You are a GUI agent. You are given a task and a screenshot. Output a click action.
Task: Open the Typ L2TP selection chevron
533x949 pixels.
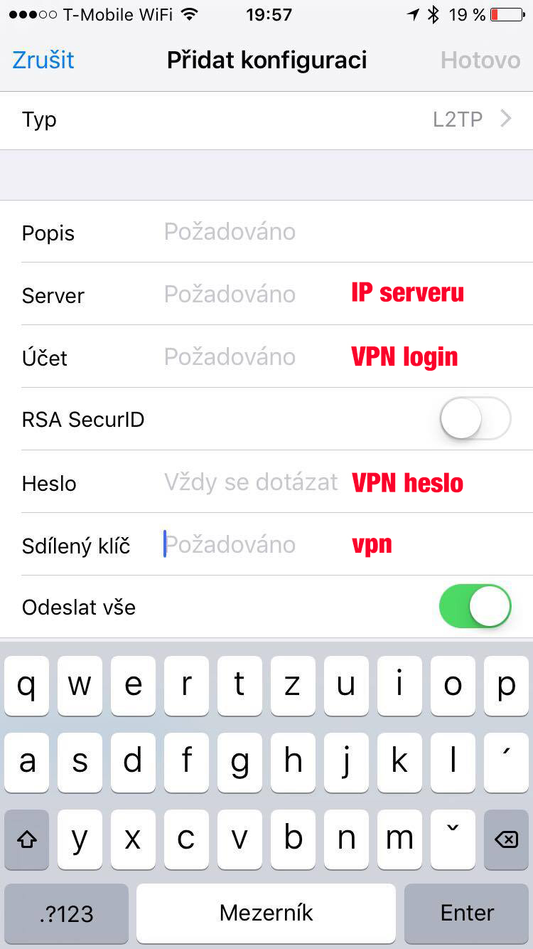506,120
